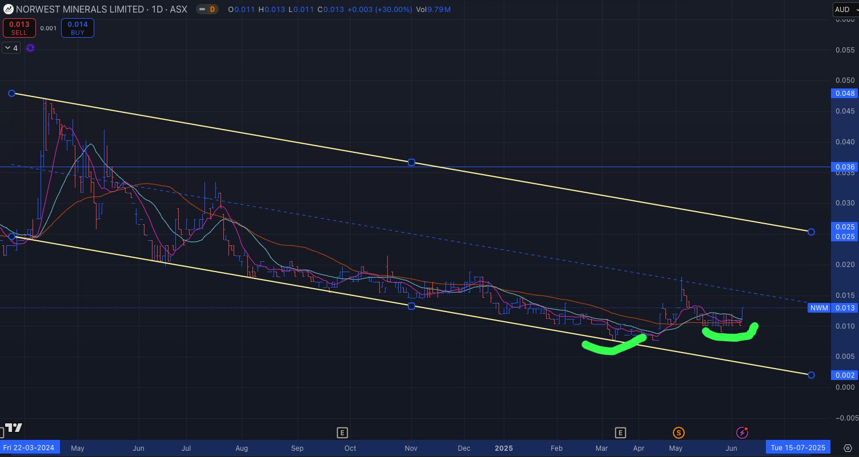Select the upper channel line's left circle anchor

pyautogui.click(x=11, y=93)
